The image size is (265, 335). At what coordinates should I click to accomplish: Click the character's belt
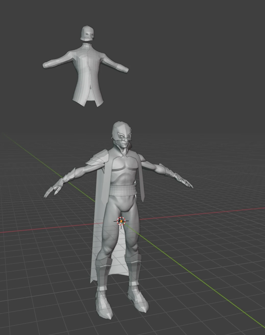(x=122, y=190)
